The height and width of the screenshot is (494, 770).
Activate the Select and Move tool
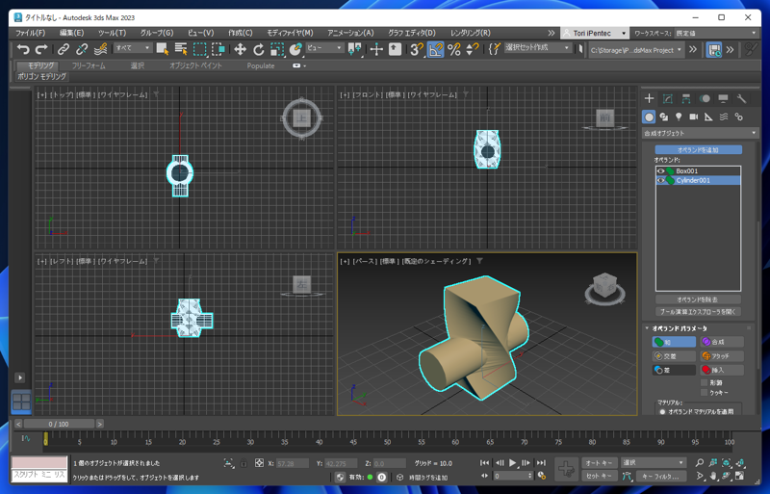[240, 49]
